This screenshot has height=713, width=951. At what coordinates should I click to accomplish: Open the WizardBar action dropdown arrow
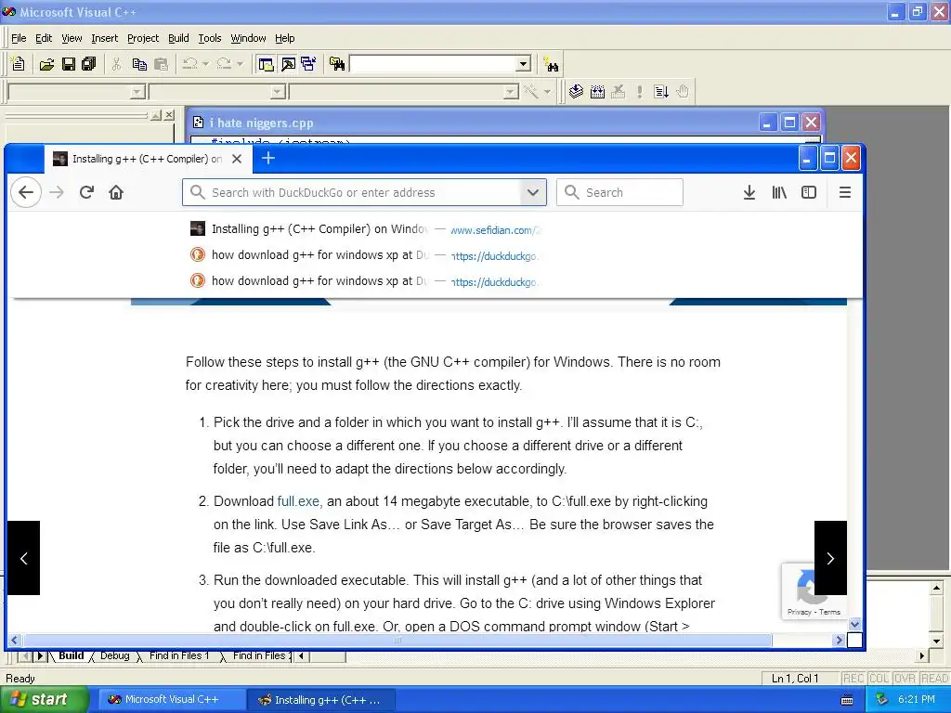pyautogui.click(x=547, y=92)
